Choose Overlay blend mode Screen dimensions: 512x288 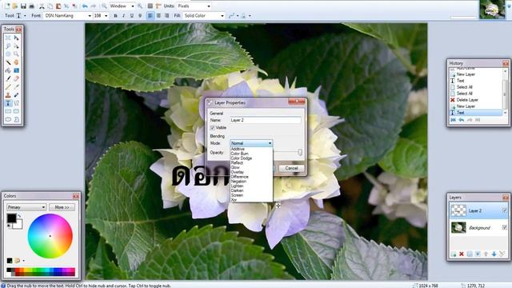click(251, 172)
